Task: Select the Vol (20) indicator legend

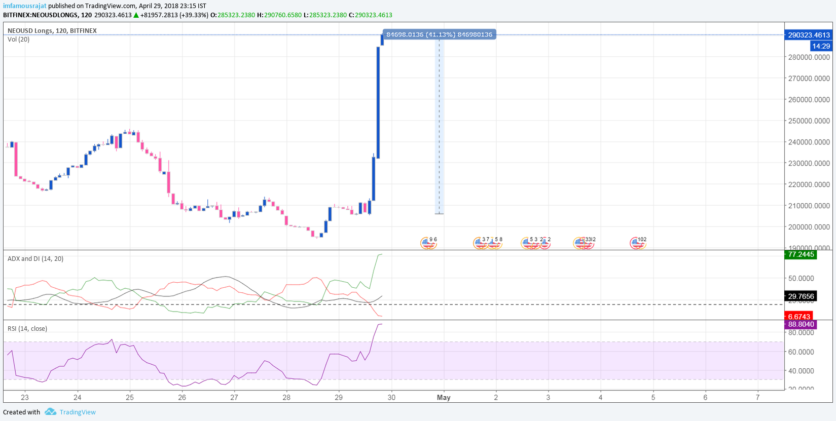Action: [19, 40]
